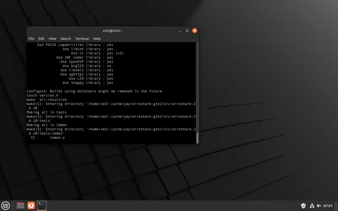Click the 'CC lemon.o' output line

click(x=48, y=138)
